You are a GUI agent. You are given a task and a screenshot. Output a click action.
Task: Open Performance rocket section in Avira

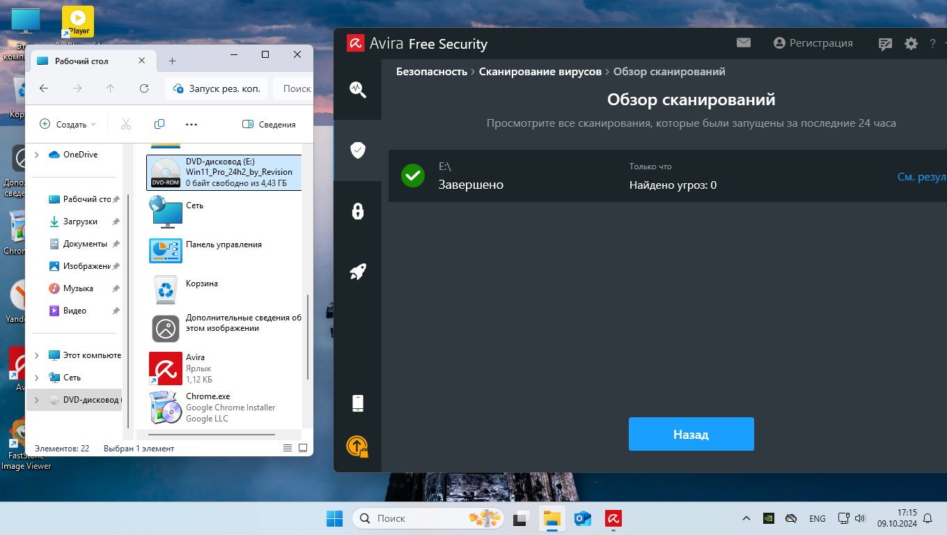[x=358, y=272]
